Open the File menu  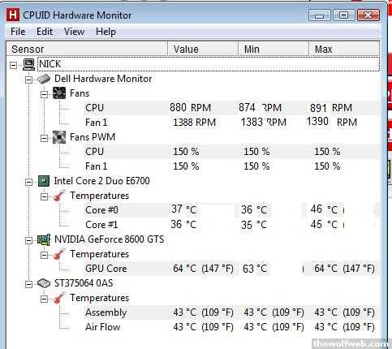(18, 32)
